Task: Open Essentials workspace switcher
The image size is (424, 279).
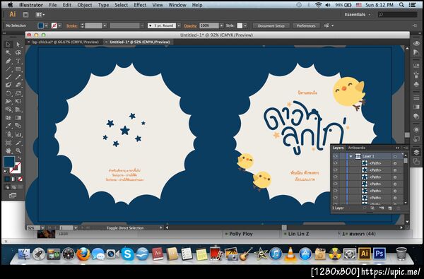Action: pos(358,15)
